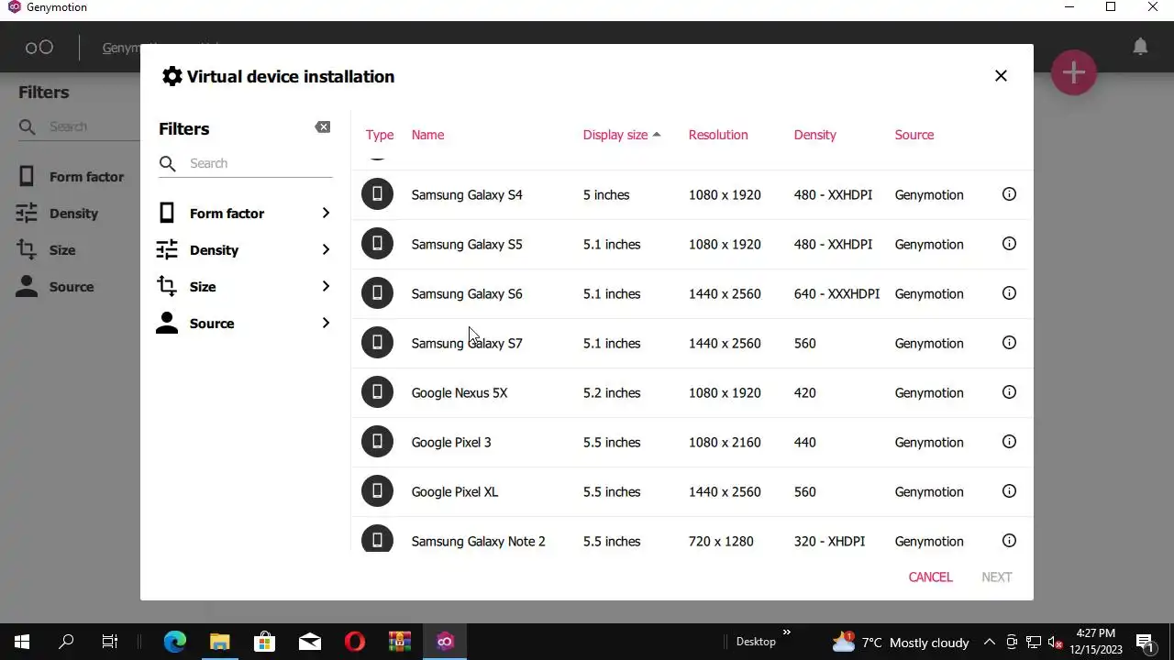The height and width of the screenshot is (660, 1174).
Task: Select the Google Nexus 5X name
Action: pyautogui.click(x=459, y=392)
